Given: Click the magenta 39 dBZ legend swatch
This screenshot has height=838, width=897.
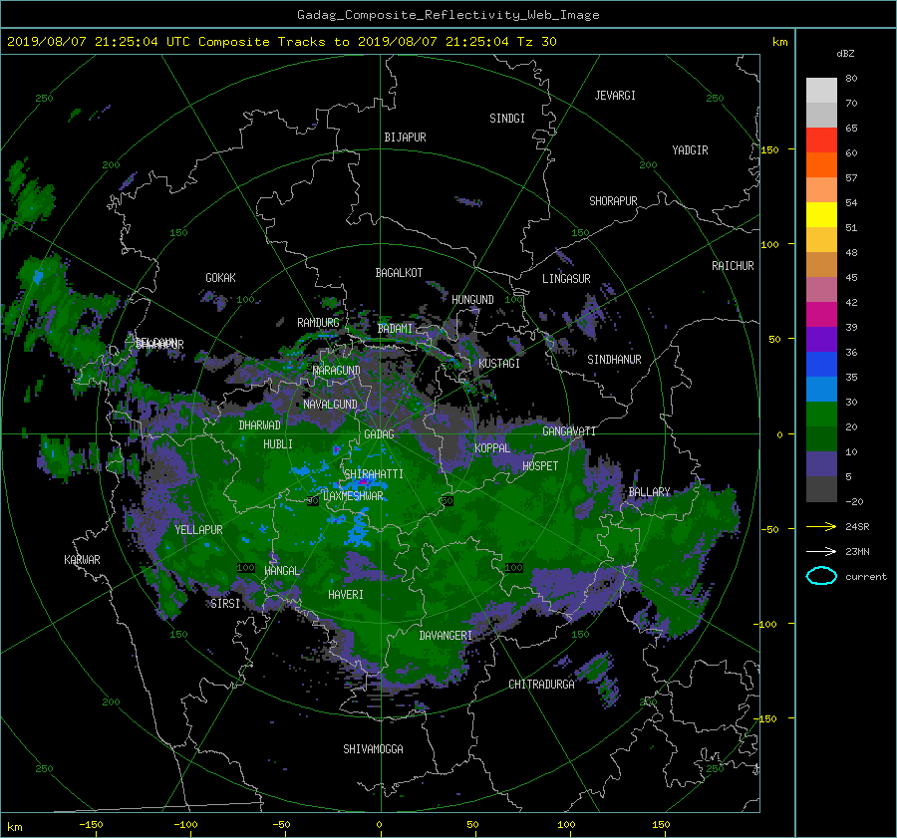Looking at the screenshot, I should pyautogui.click(x=821, y=315).
